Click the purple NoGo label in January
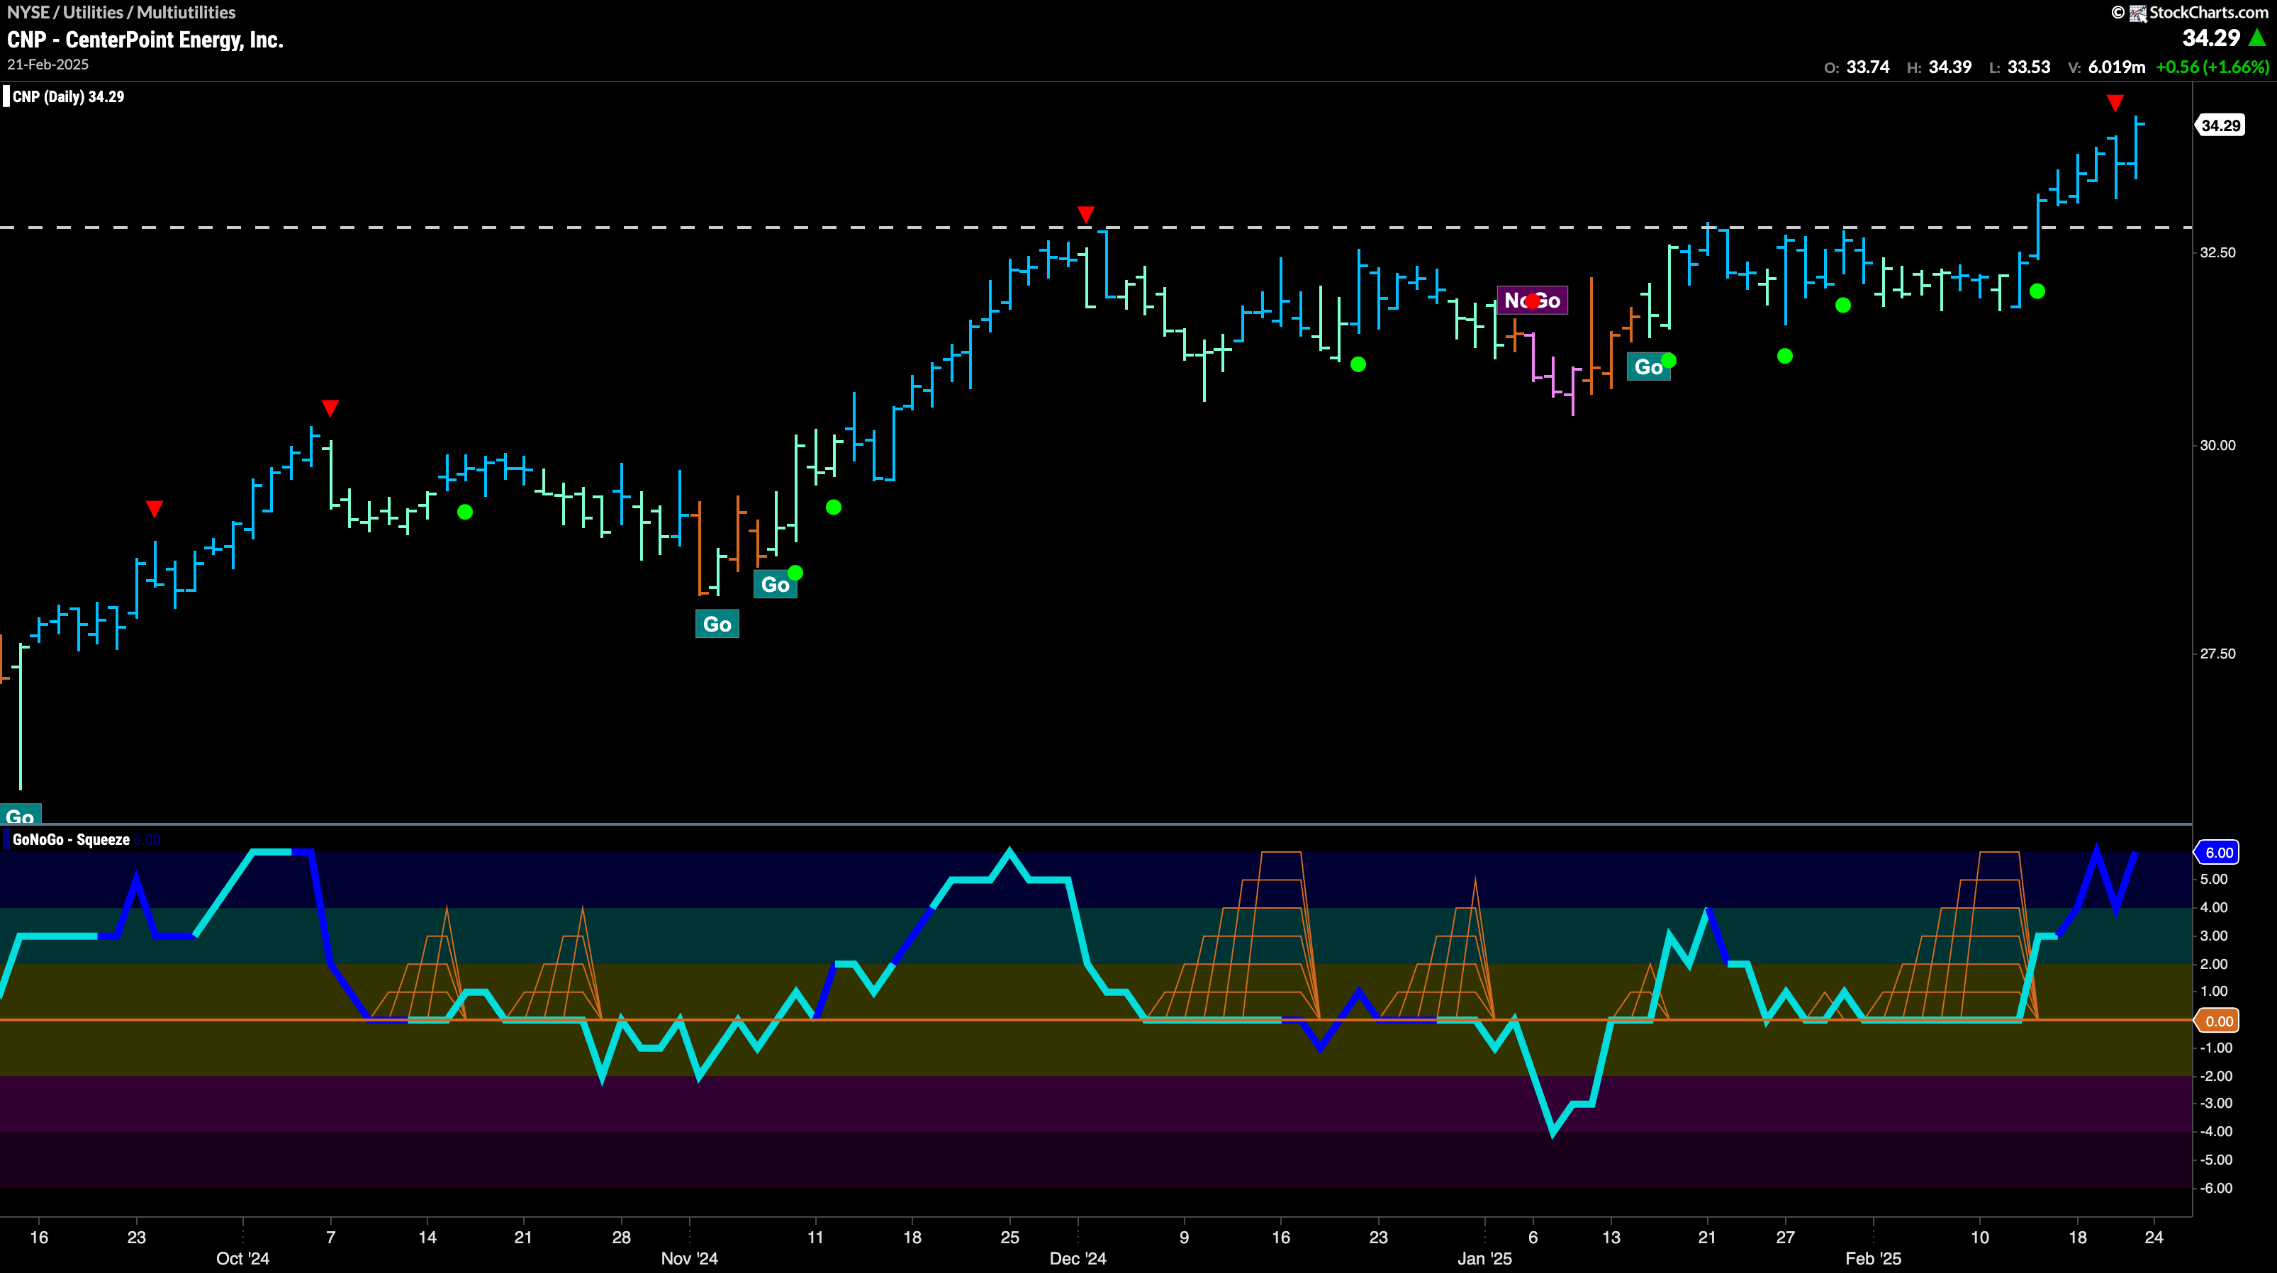This screenshot has height=1273, width=2277. pyautogui.click(x=1532, y=301)
